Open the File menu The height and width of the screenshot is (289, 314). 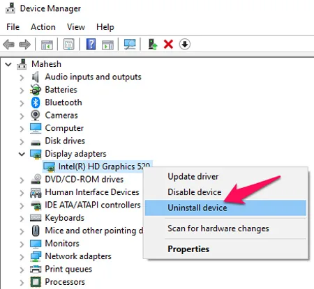(13, 27)
